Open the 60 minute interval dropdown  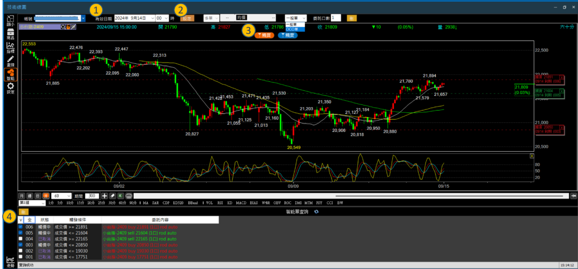(68, 196)
